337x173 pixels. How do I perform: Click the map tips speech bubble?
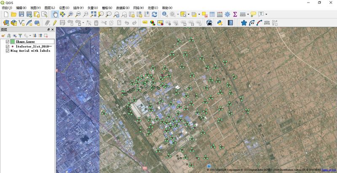pyautogui.click(x=253, y=14)
